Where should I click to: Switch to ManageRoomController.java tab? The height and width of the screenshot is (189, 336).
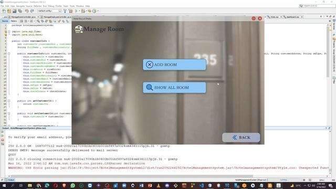(x=23, y=17)
